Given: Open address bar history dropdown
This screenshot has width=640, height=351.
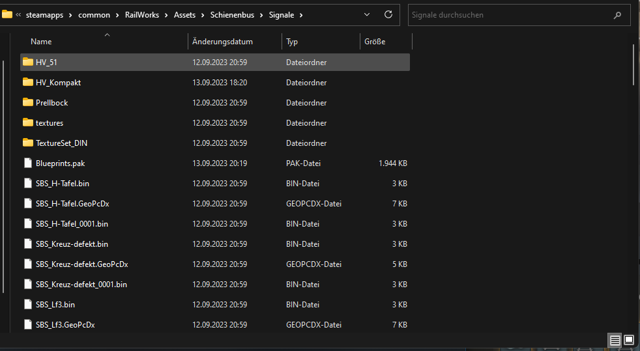Looking at the screenshot, I should [366, 14].
